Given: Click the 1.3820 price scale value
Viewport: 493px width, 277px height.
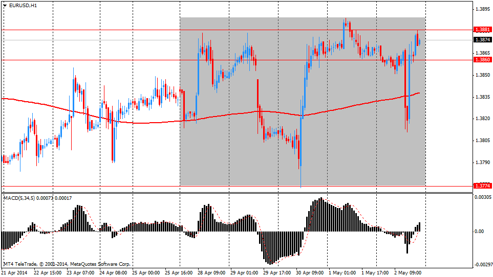Looking at the screenshot, I should pos(481,119).
